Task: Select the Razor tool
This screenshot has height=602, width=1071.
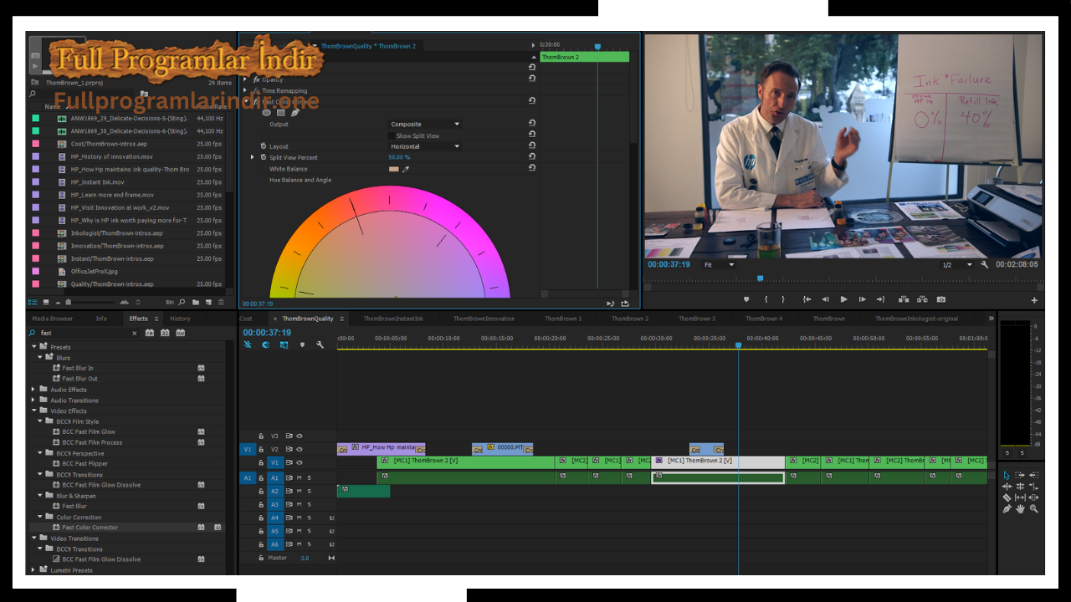Action: coord(1007,497)
